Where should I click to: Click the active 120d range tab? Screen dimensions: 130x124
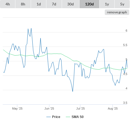[89, 4]
